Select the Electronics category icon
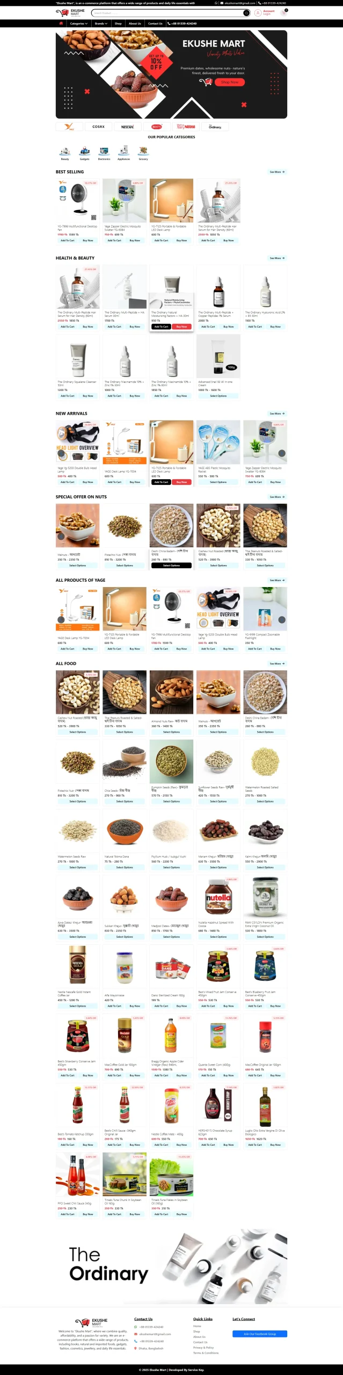This screenshot has height=1375, width=343. point(104,151)
